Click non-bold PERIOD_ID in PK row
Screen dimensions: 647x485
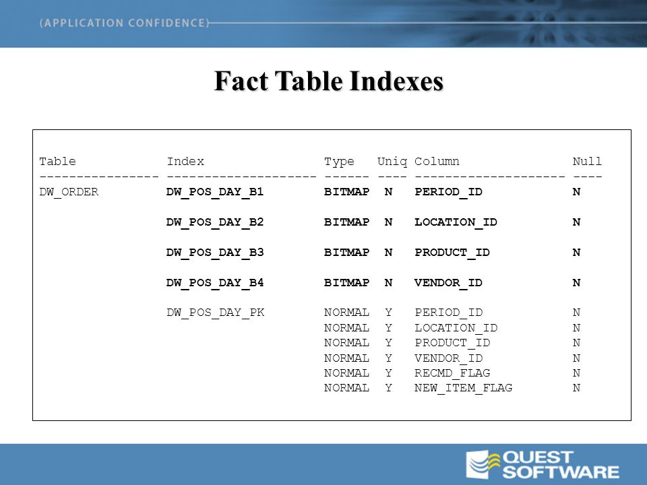click(x=449, y=313)
